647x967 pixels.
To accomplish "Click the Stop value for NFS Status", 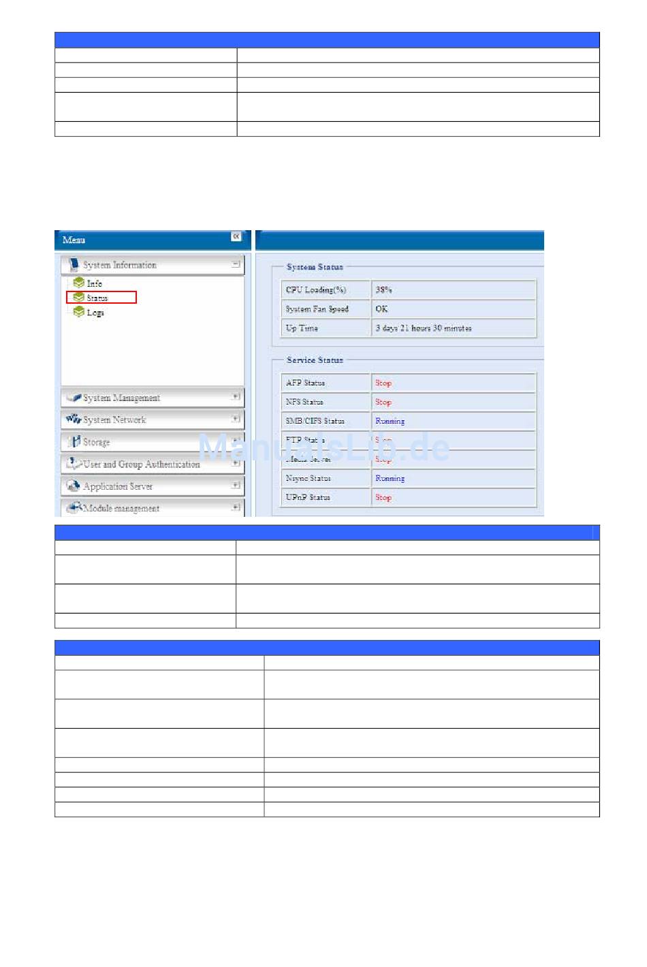I will (383, 402).
